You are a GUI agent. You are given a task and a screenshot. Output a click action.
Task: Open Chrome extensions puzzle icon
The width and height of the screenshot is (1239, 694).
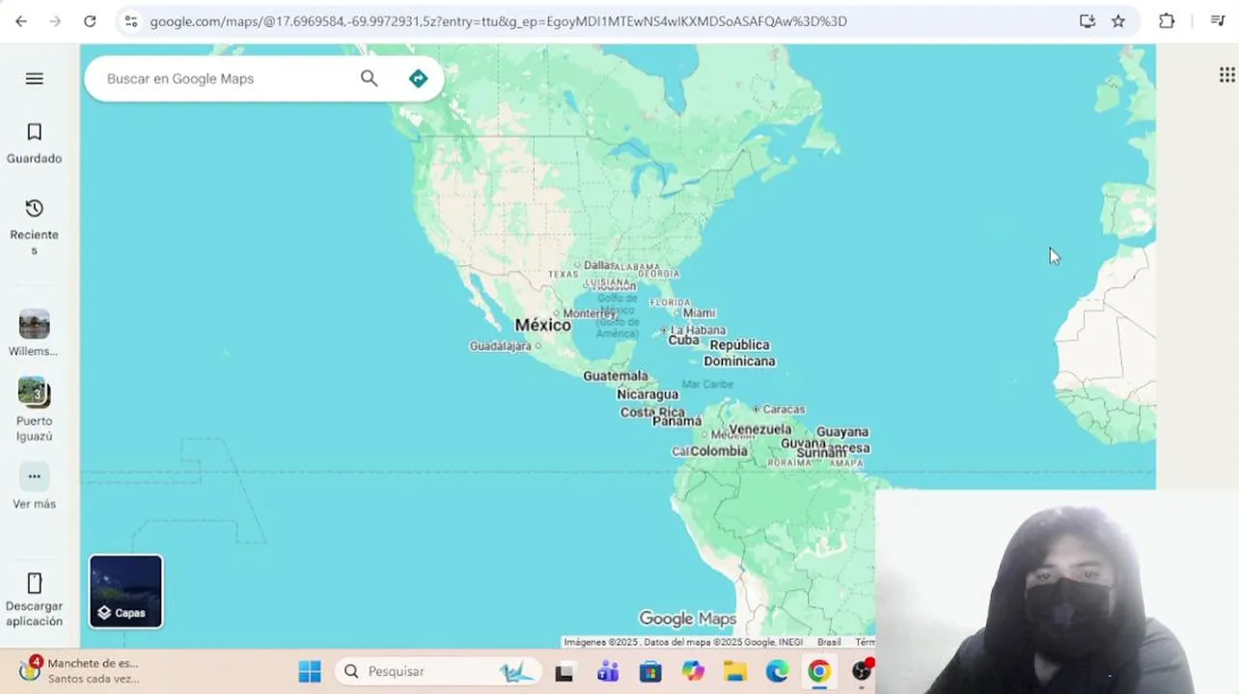tap(1167, 21)
